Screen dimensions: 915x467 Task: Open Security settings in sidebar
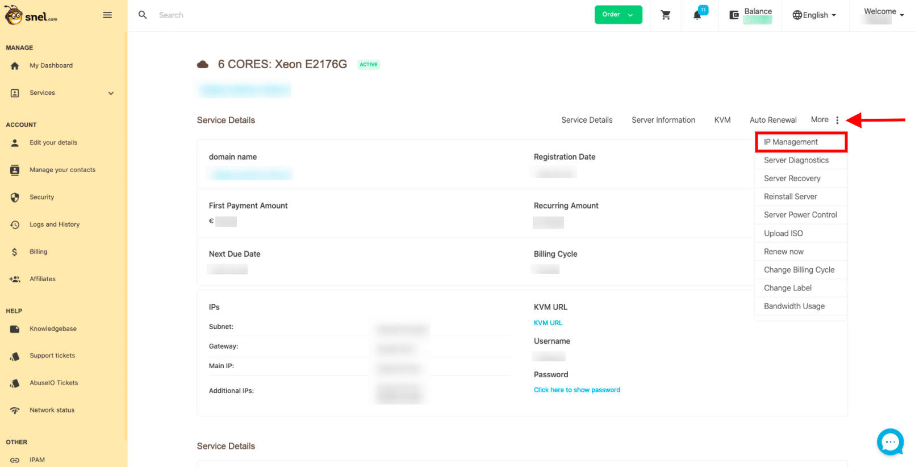point(42,197)
